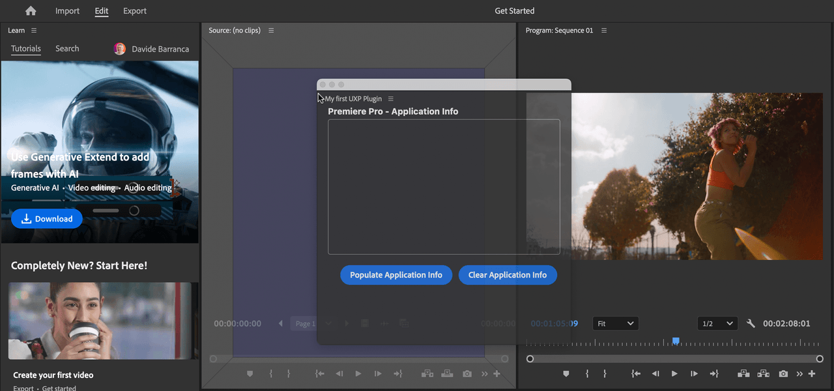Mark In point in Program monitor

coord(587,373)
